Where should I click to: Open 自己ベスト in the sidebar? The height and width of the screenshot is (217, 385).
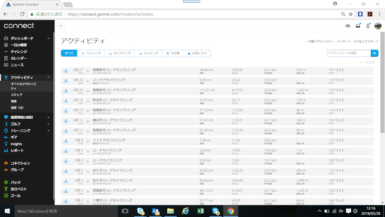click(18, 189)
